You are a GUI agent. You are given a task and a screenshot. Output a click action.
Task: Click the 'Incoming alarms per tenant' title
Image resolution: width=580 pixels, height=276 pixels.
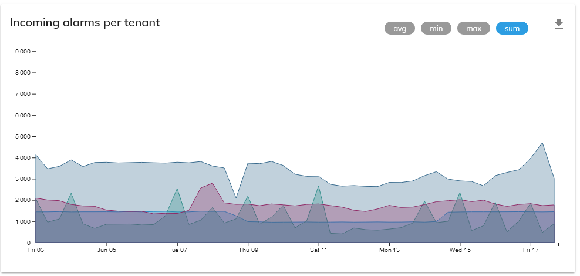coord(85,22)
